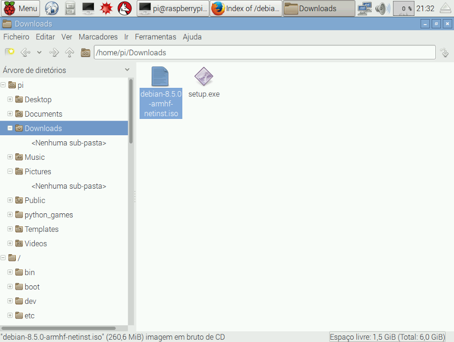
Task: Open the Ver menu
Action: (67, 37)
